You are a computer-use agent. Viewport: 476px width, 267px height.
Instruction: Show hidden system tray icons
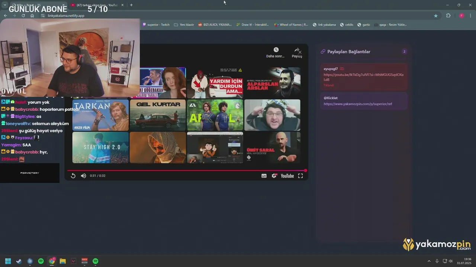(429, 261)
